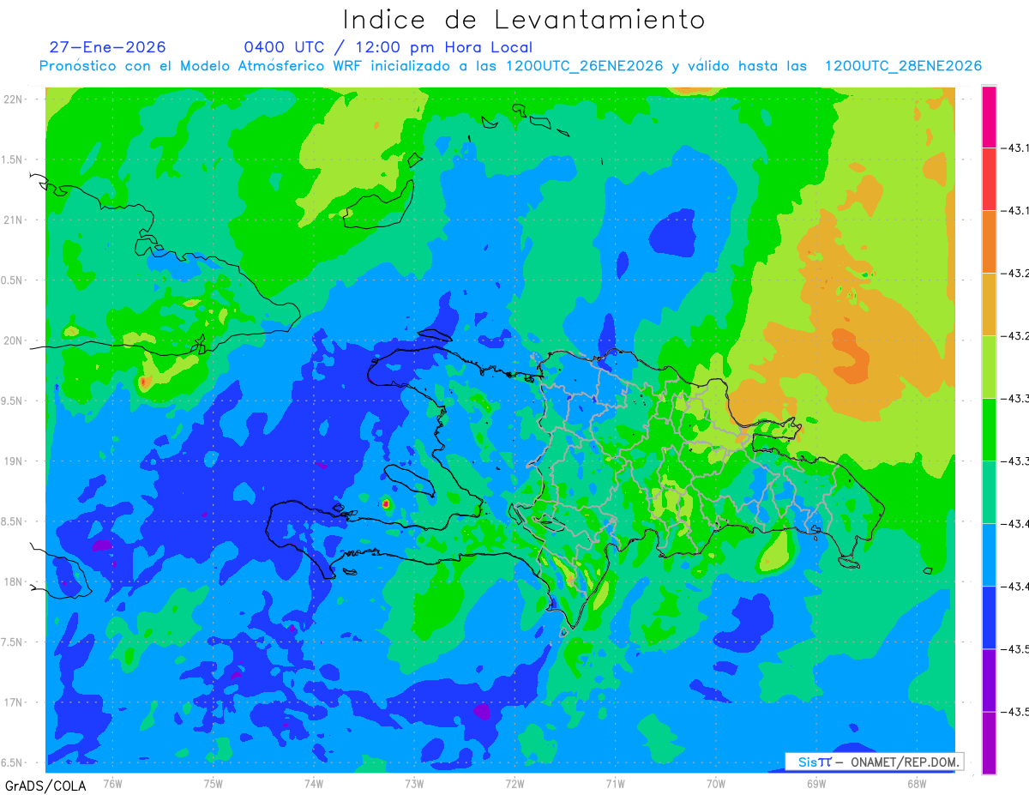This screenshot has height=795, width=1029.
Task: Select the date label "27-Ene-2026"
Action: 107,47
